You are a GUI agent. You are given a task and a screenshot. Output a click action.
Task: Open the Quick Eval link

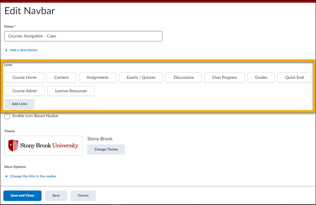click(294, 77)
